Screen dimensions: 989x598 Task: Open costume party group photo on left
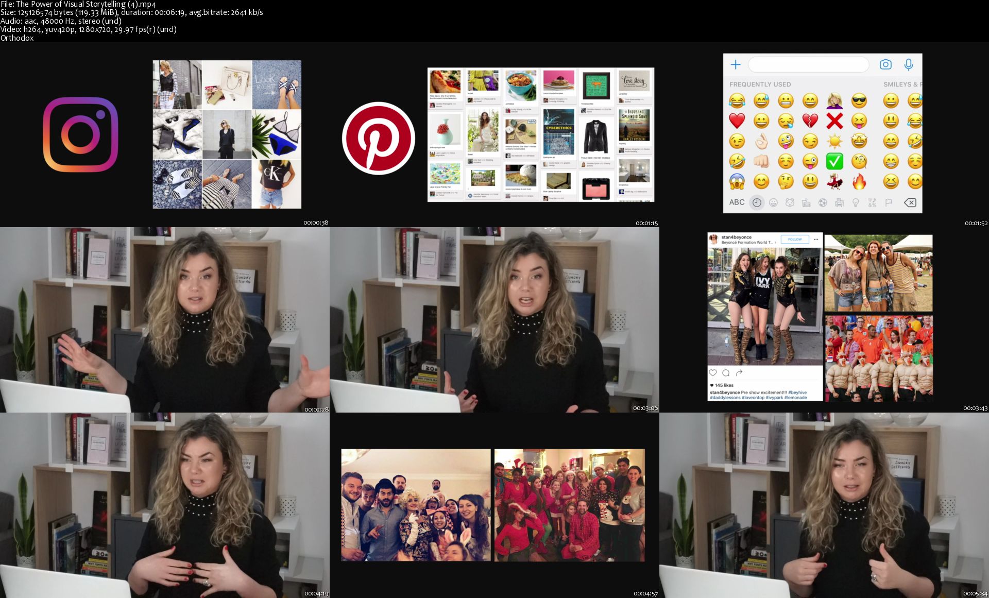coord(416,505)
